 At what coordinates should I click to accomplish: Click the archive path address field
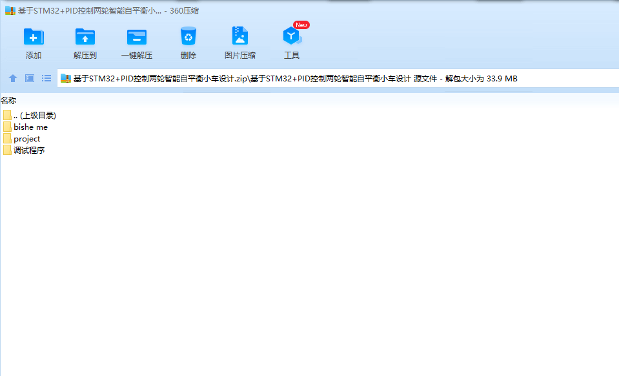[x=338, y=78]
